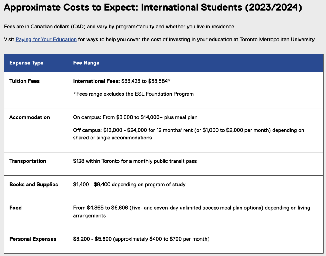Image resolution: width=326 pixels, height=256 pixels.
Task: Select the Food row label
Action: click(15, 208)
